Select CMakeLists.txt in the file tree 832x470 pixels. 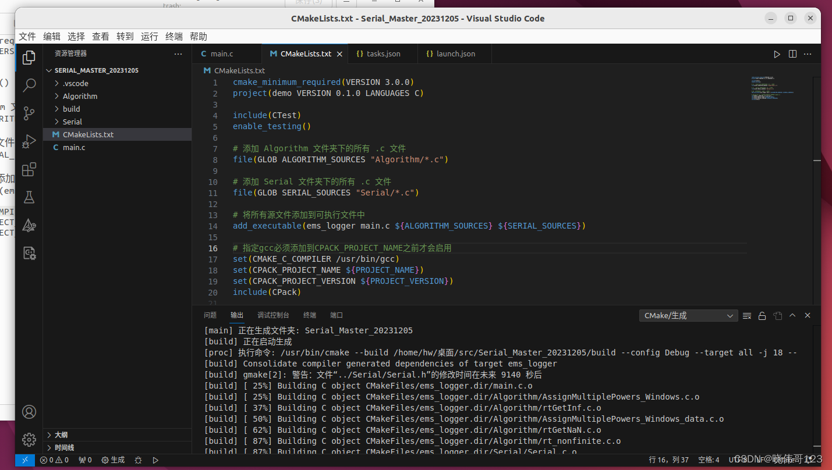tap(118, 134)
